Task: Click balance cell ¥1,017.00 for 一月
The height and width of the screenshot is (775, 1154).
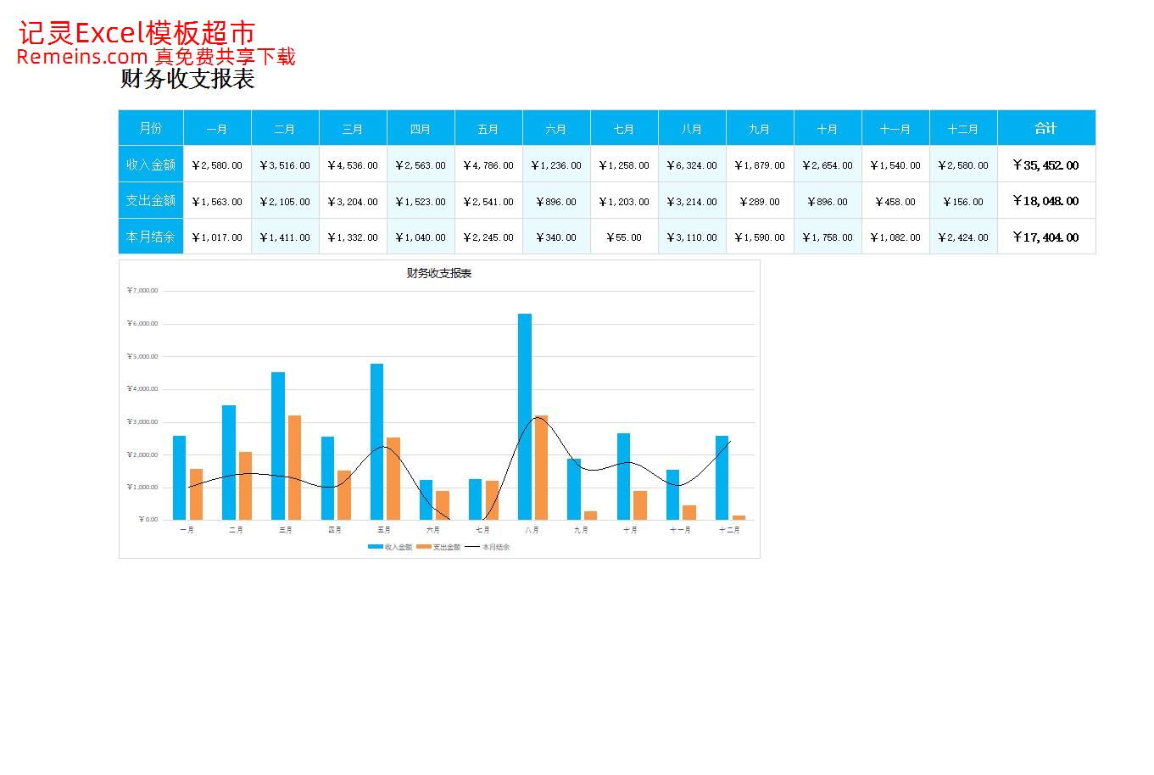Action: [x=217, y=237]
